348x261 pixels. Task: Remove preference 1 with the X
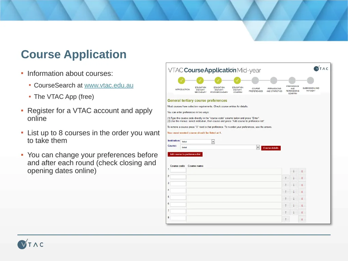point(302,171)
